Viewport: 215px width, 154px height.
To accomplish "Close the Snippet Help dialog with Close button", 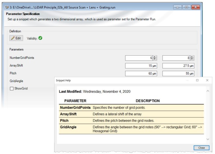I will tap(201, 148).
